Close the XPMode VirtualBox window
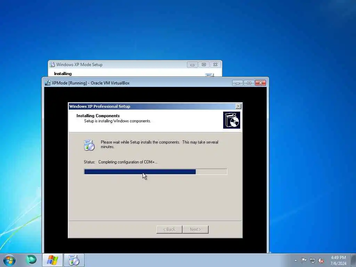The height and width of the screenshot is (267, 356). coord(260,83)
